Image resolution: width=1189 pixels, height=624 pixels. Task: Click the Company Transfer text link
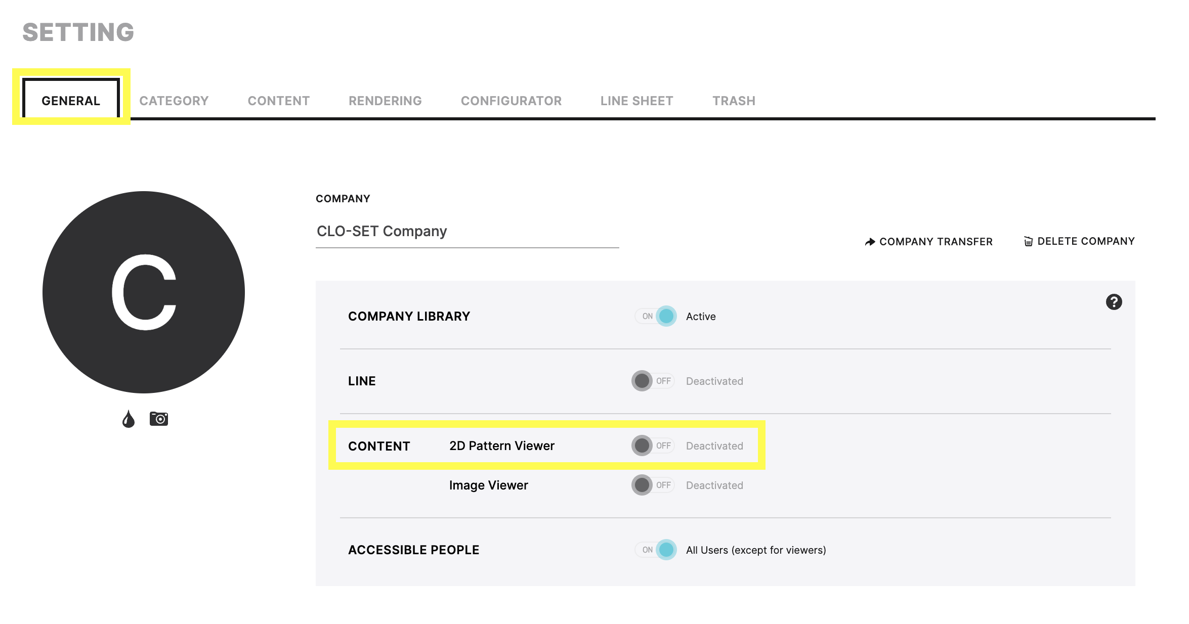936,242
